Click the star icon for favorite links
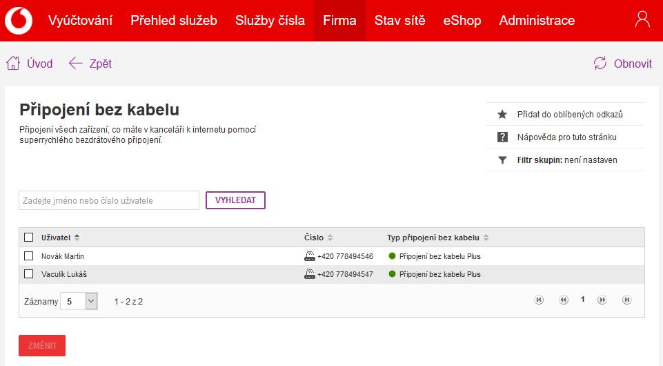The height and width of the screenshot is (366, 663). (x=502, y=114)
